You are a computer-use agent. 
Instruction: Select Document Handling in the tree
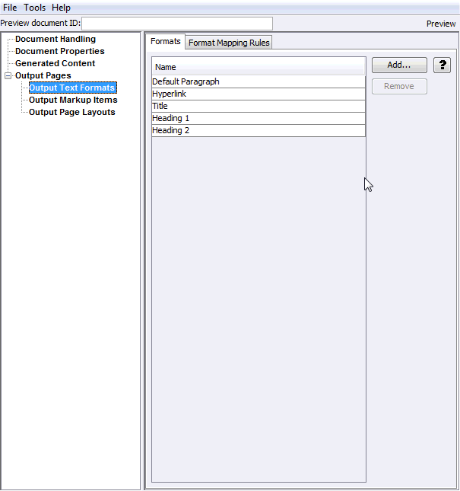pyautogui.click(x=56, y=39)
